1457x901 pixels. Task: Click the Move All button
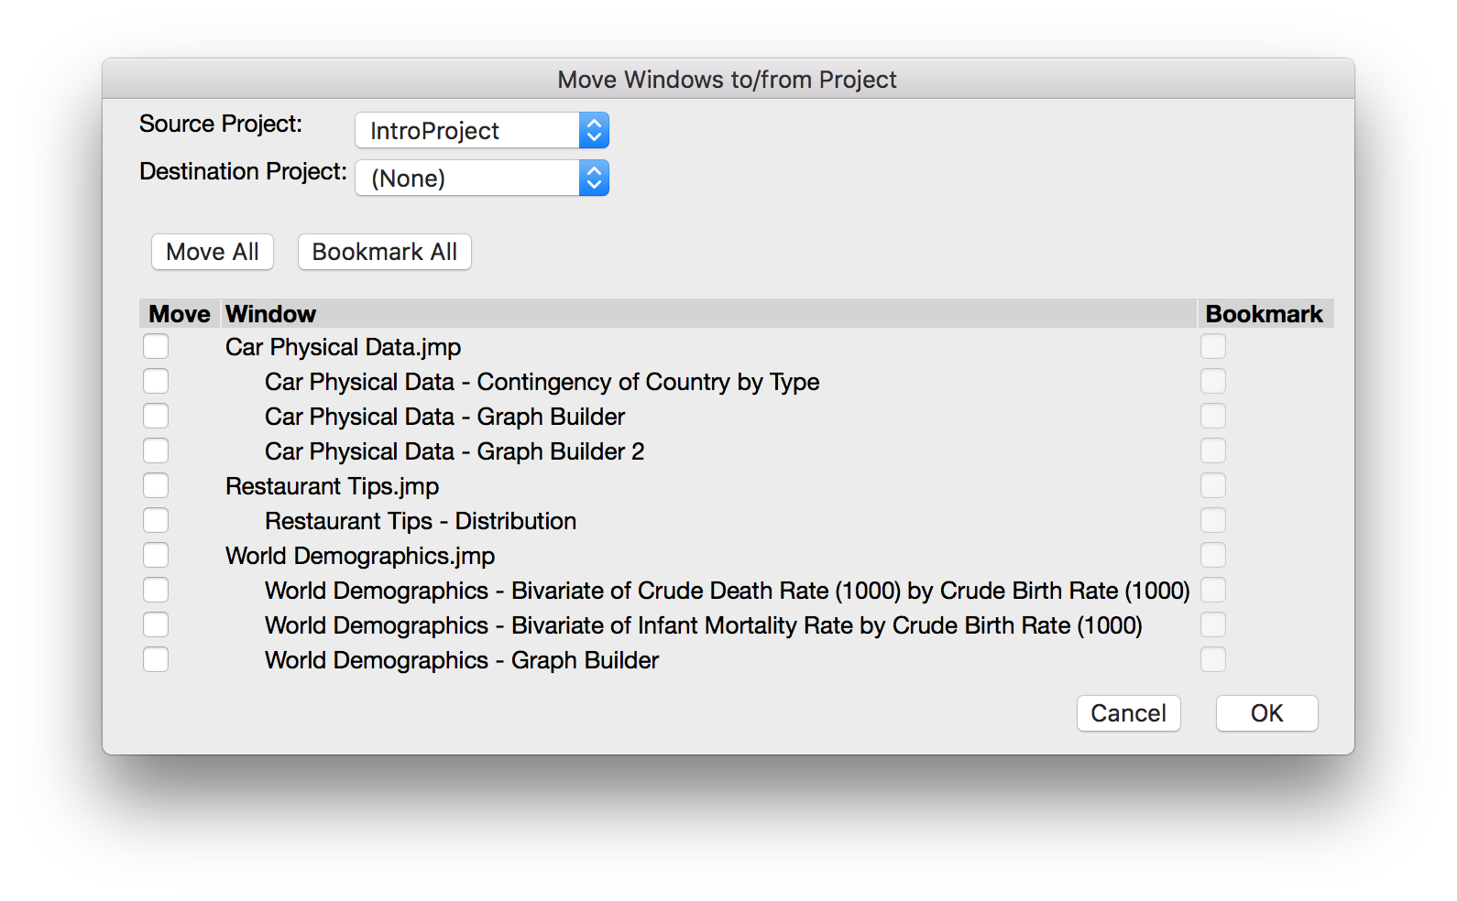tap(212, 252)
